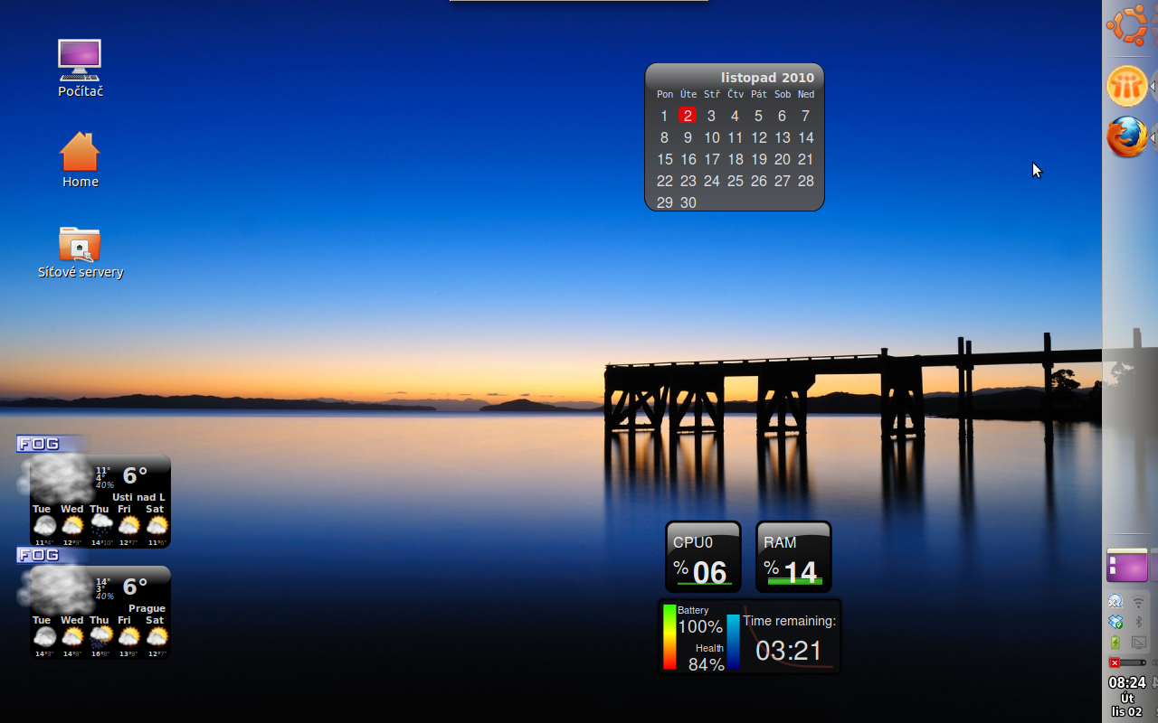Click Wed forecast icon in Usti widget
The height and width of the screenshot is (723, 1158).
72,525
